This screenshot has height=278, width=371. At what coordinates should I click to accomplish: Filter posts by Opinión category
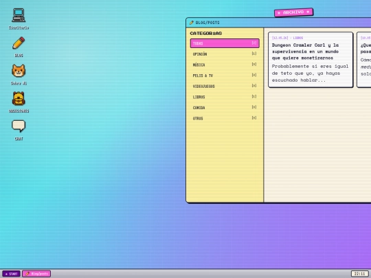(x=225, y=54)
